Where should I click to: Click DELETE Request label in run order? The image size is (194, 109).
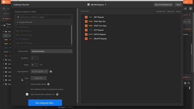(x=100, y=39)
